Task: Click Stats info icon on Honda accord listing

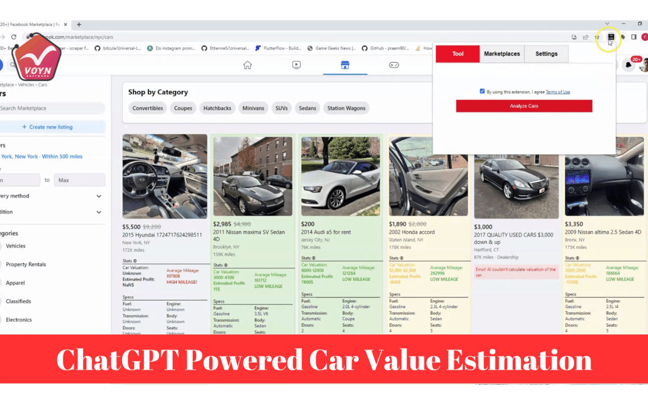Action: pyautogui.click(x=402, y=258)
